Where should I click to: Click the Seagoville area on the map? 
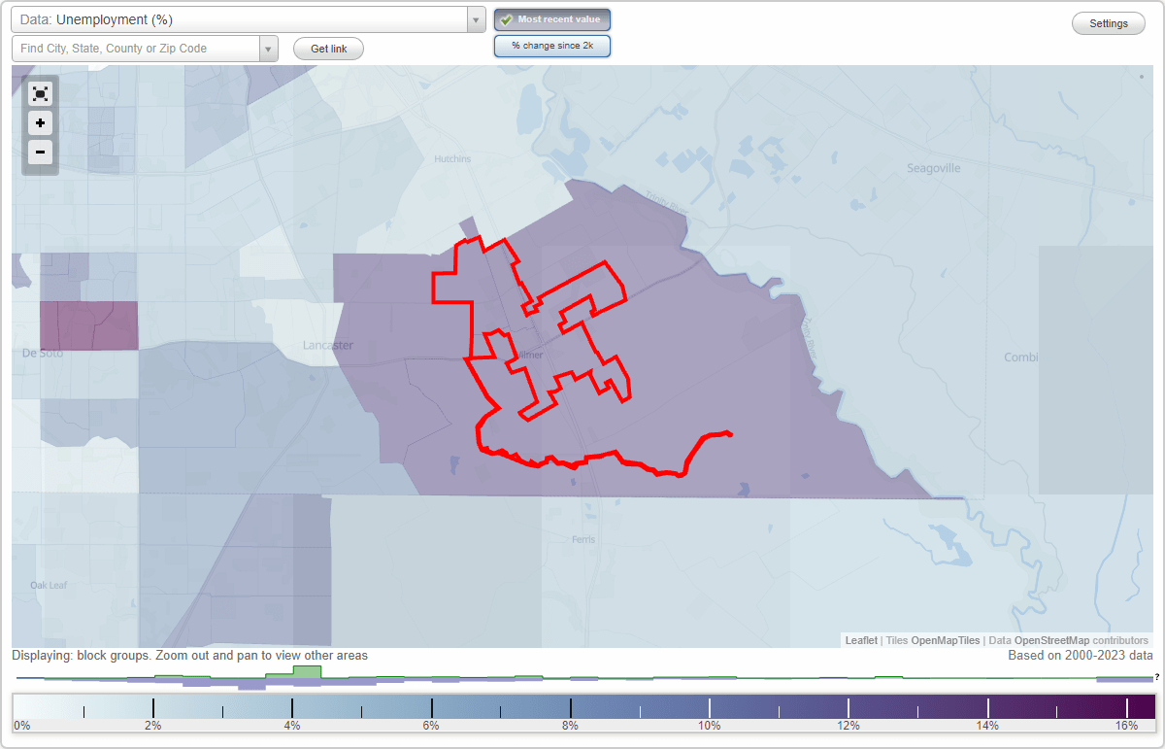[x=932, y=167]
